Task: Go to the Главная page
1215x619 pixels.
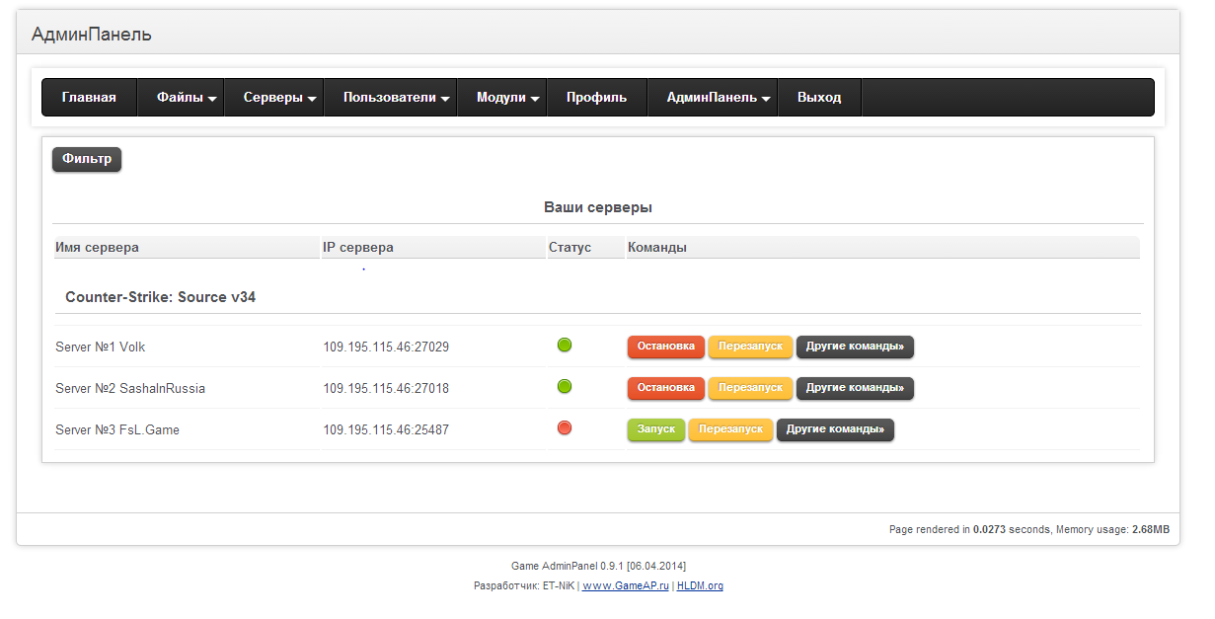Action: pos(89,98)
